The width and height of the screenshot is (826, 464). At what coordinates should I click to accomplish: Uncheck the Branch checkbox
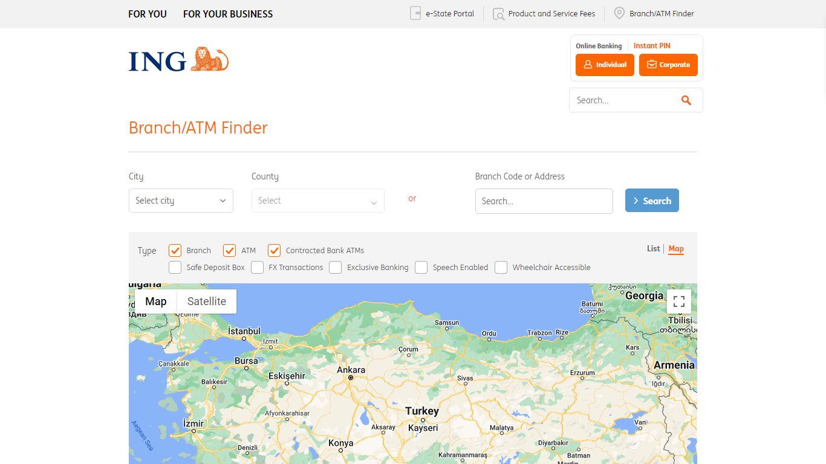tap(175, 250)
